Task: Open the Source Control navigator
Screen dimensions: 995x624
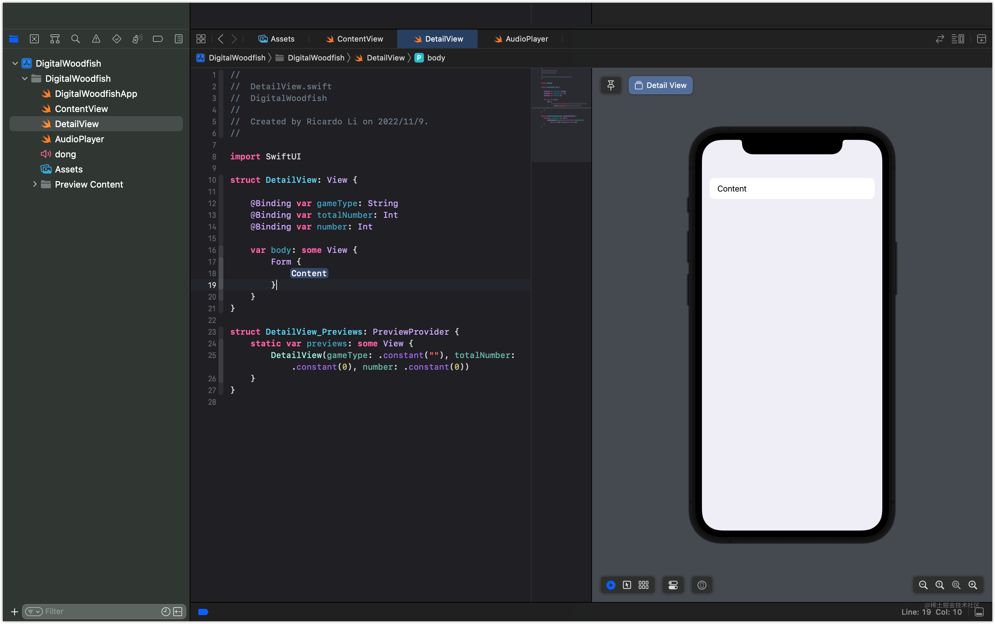Action: click(x=34, y=39)
